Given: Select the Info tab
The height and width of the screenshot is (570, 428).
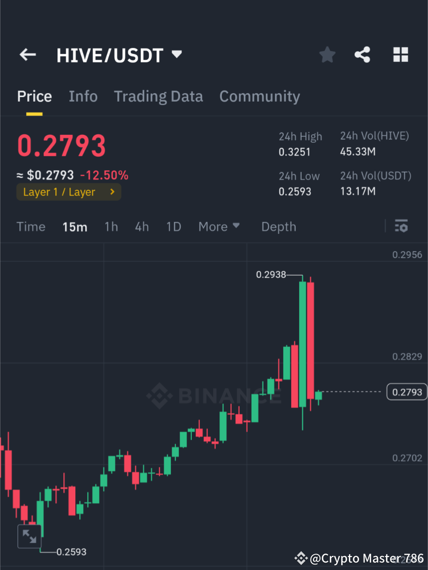Looking at the screenshot, I should tap(83, 96).
